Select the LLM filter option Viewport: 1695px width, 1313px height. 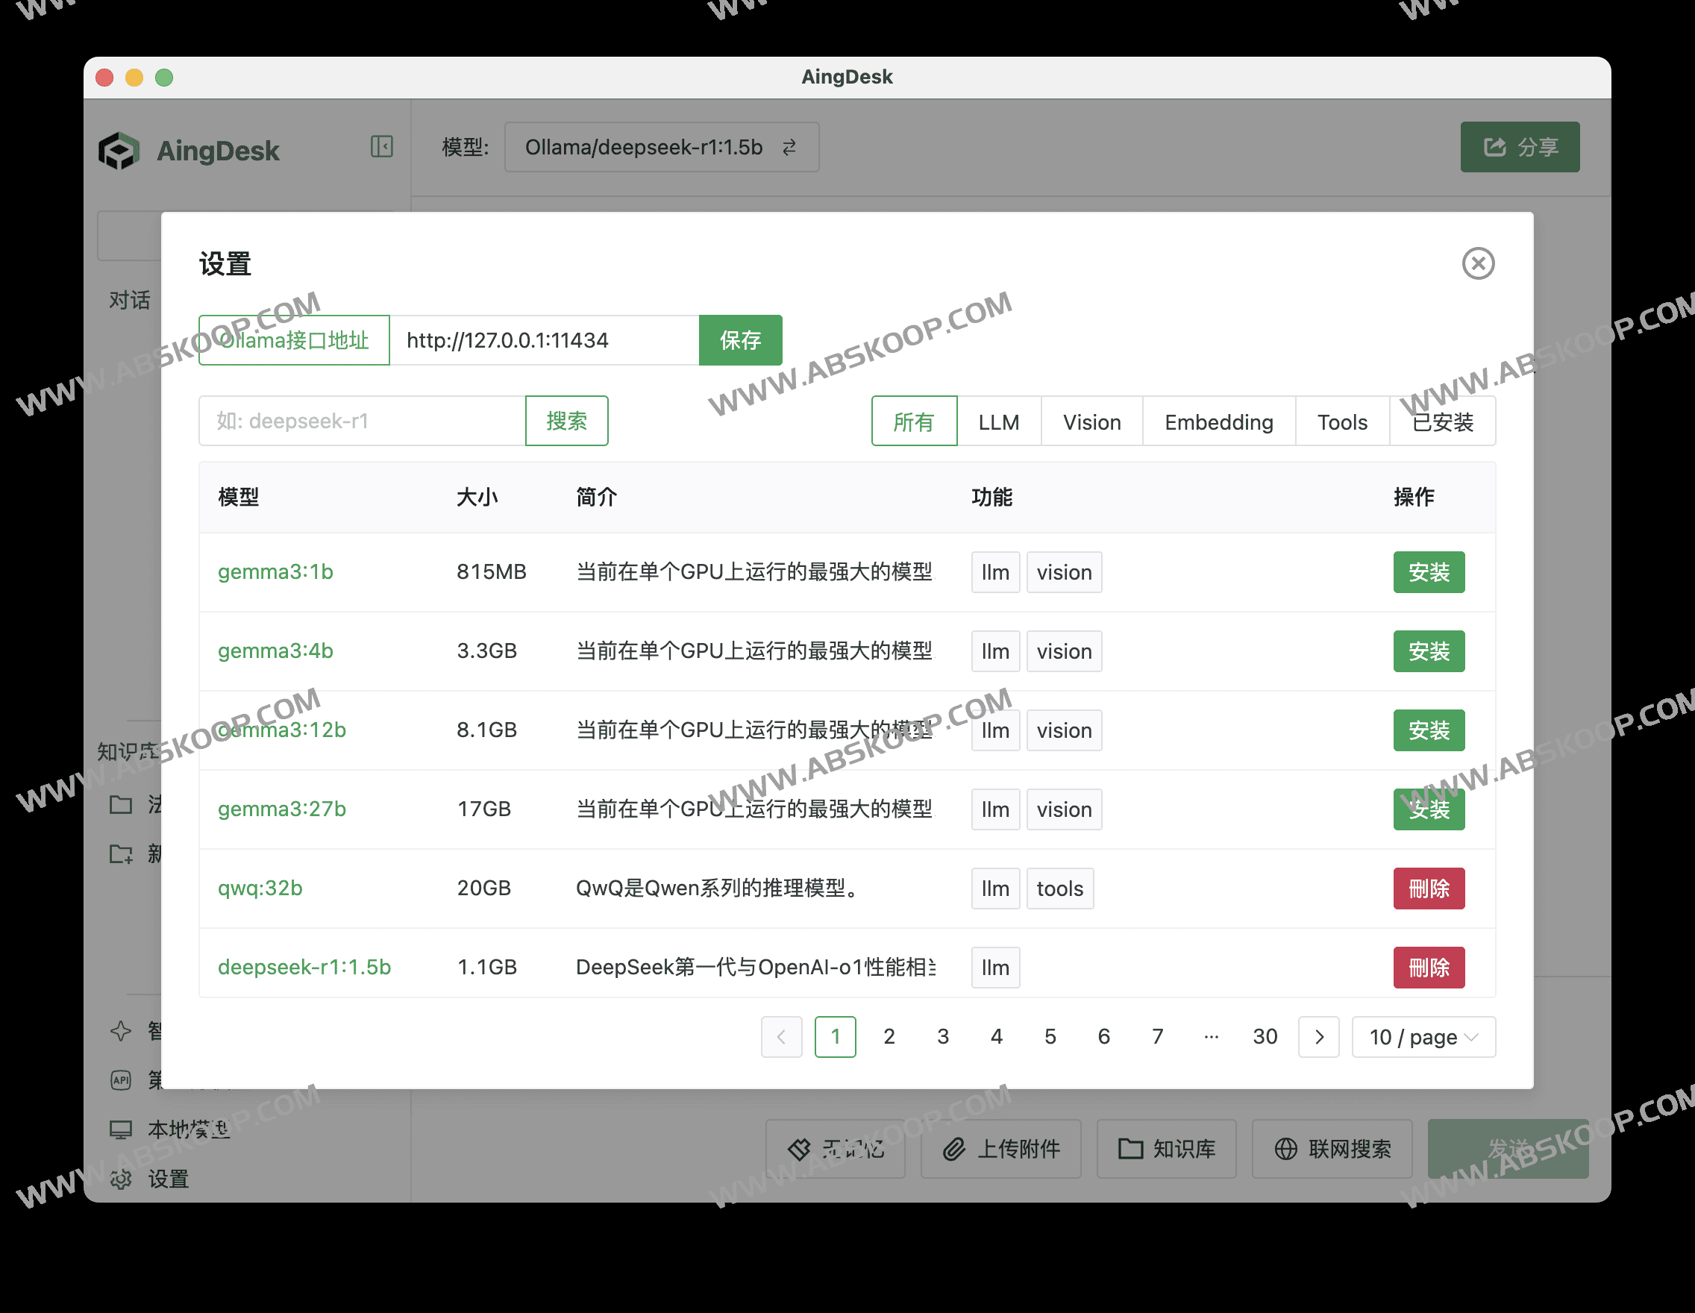[999, 422]
